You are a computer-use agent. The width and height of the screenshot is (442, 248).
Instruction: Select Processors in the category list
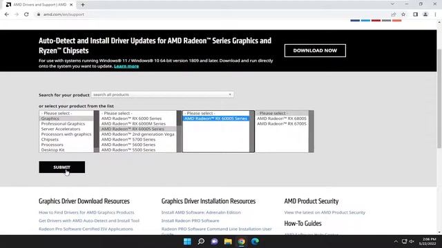click(66, 145)
